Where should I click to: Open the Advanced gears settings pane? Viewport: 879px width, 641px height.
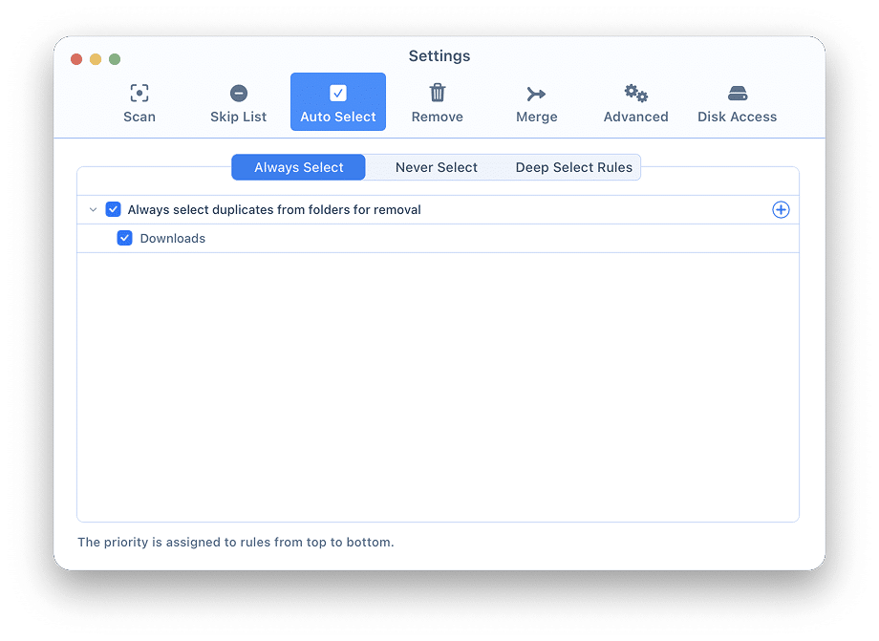pyautogui.click(x=635, y=102)
